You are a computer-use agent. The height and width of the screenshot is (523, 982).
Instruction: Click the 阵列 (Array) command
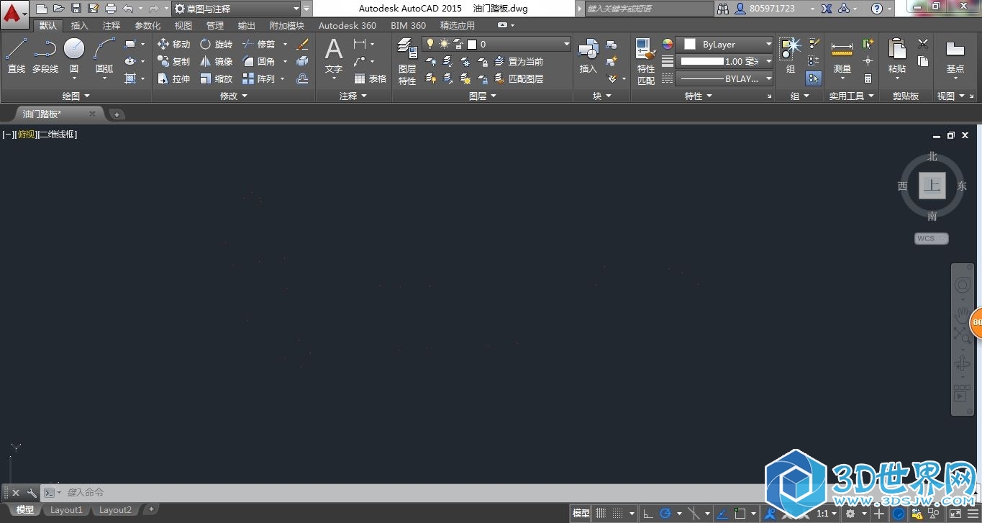[x=259, y=78]
